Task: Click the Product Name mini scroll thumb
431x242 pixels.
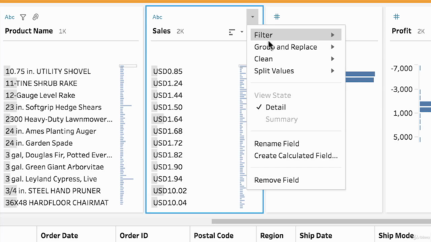Action: [128, 66]
